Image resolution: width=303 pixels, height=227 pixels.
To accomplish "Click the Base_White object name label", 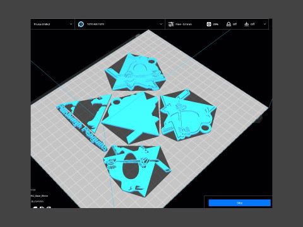I will tap(39, 195).
